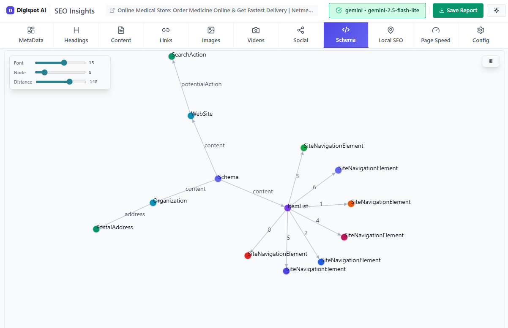Select the MetaData grid icon
Screen dimensions: 508x328
(x=31, y=30)
